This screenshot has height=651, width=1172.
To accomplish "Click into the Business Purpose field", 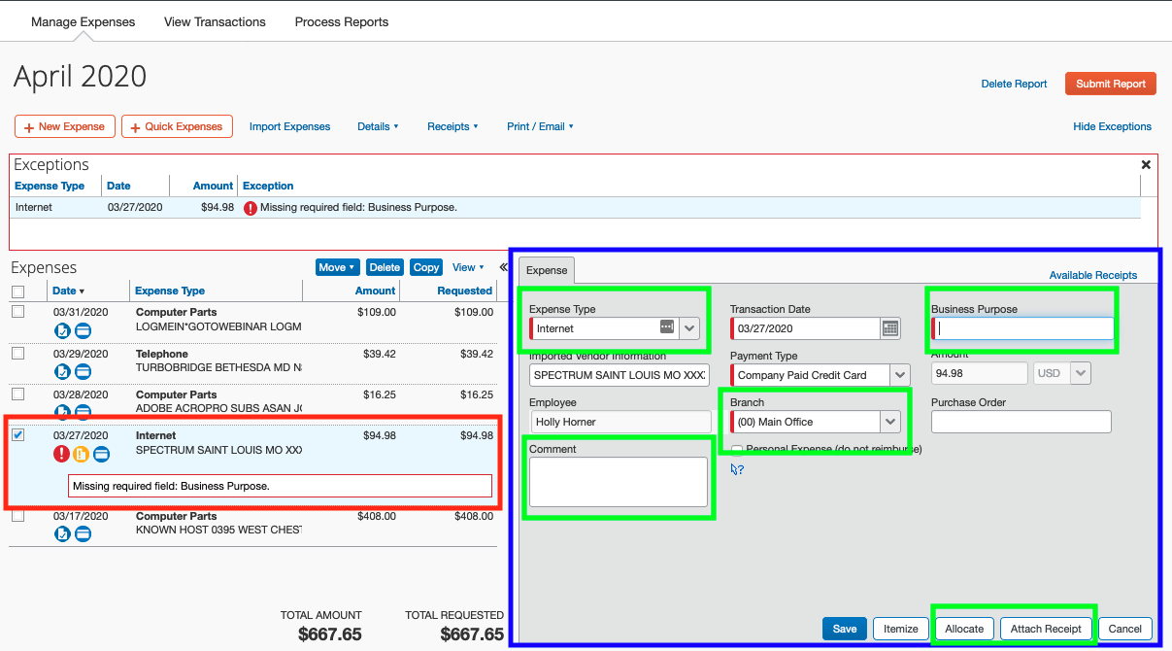I will coord(1024,328).
